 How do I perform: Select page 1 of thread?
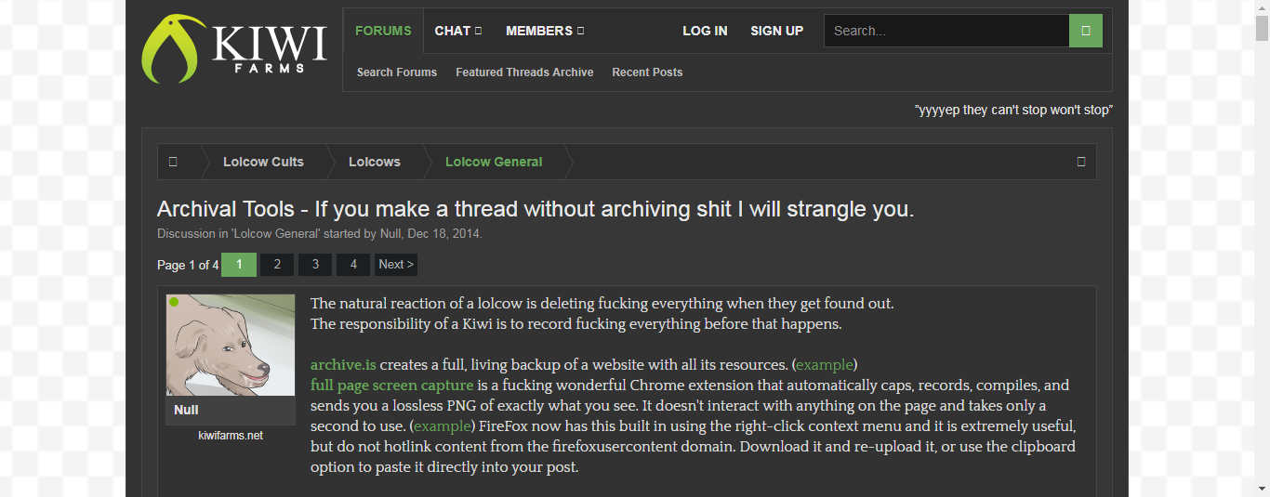coord(239,265)
